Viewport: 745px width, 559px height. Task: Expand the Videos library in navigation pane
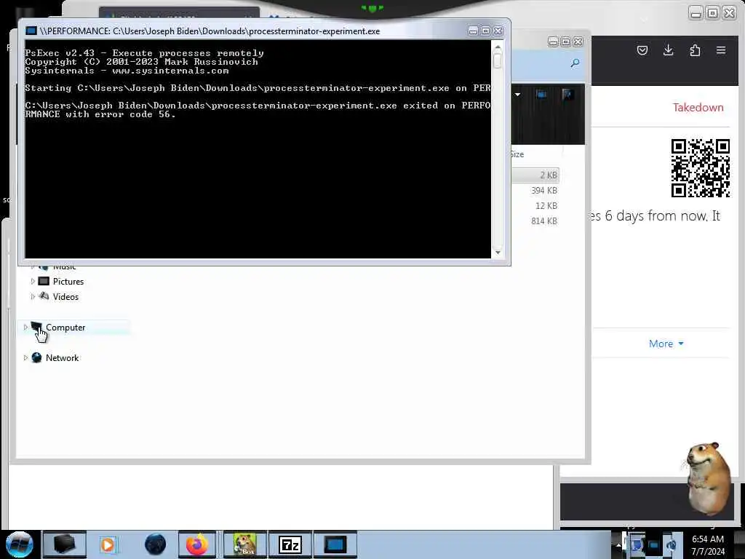click(x=33, y=297)
